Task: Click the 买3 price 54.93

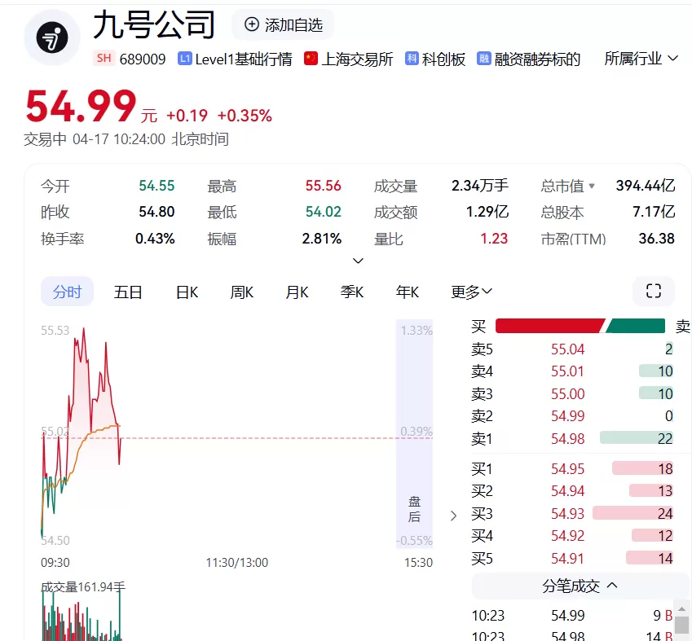Action: point(567,513)
